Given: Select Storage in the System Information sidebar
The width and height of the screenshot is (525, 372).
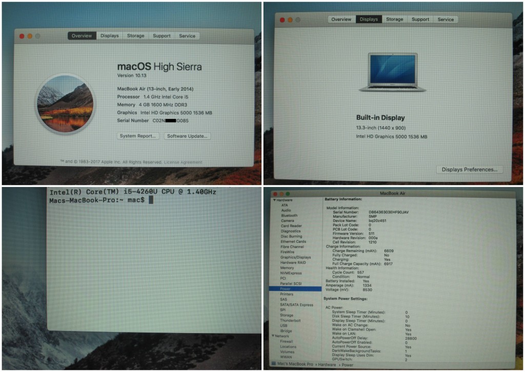Looking at the screenshot, I should coord(287,315).
